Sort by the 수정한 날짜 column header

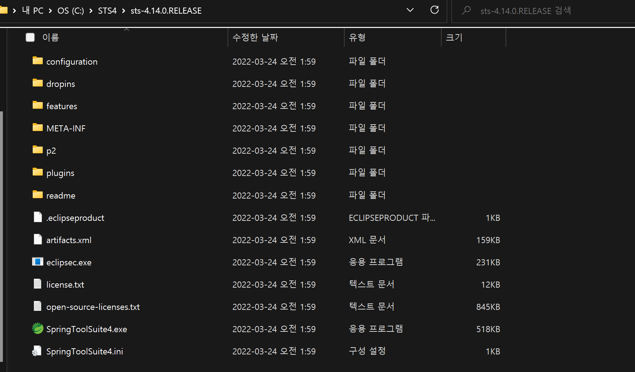[x=286, y=37]
